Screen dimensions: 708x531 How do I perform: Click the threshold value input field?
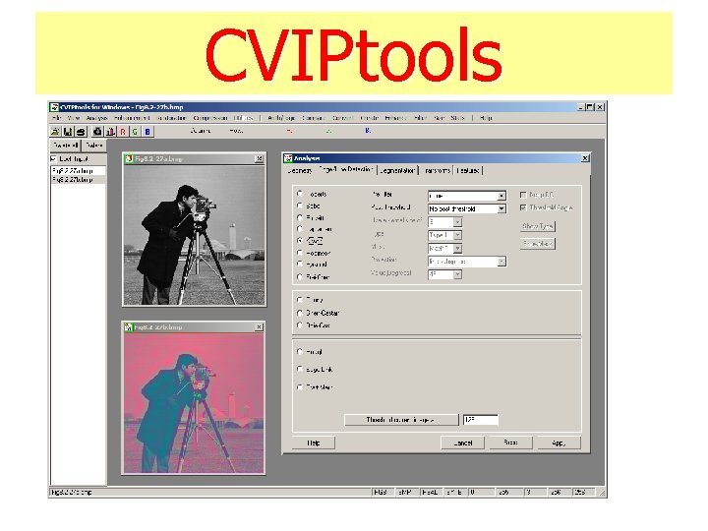[x=481, y=420]
